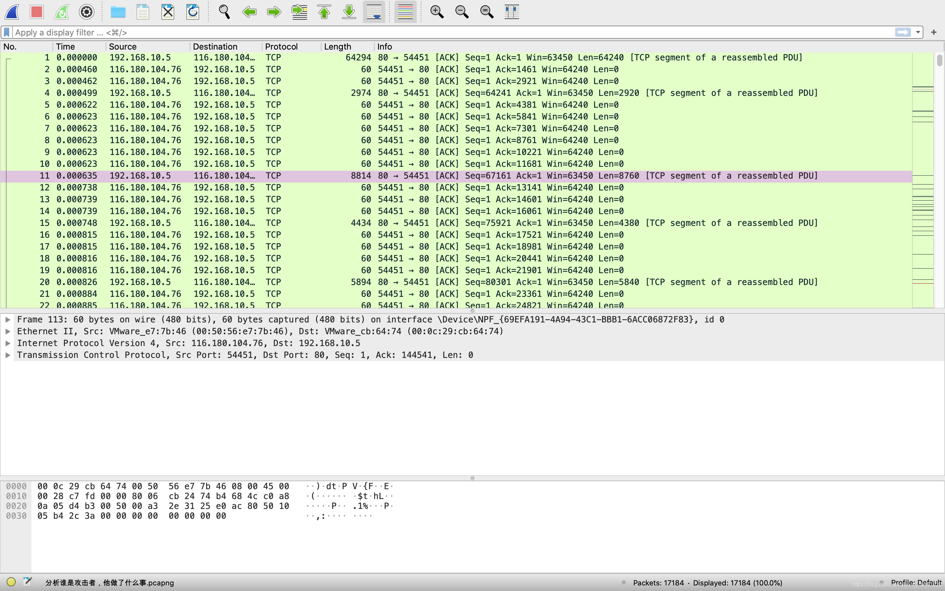Screen dimensions: 945x591
Task: Open display filter bookmarks
Action: pos(7,32)
